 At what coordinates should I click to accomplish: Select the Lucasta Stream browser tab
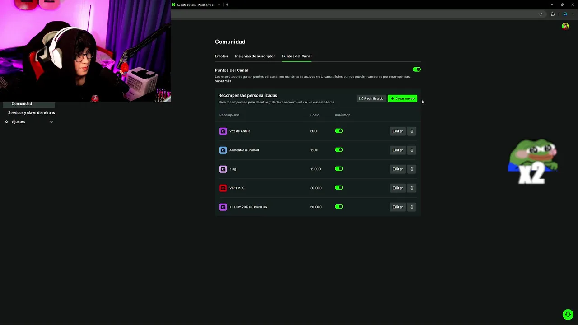point(196,5)
